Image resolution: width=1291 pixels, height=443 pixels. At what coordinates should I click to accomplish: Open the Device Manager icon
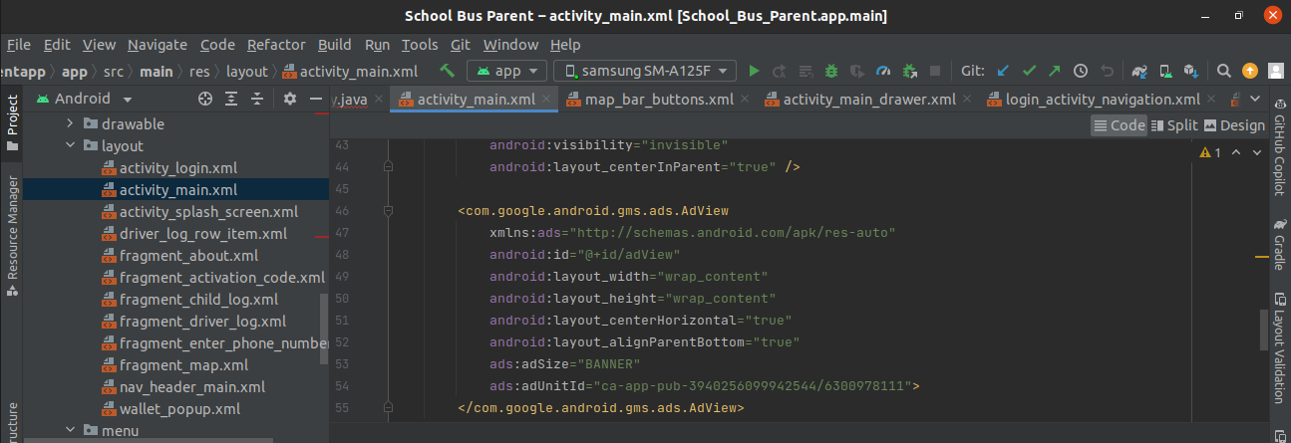click(x=1165, y=71)
